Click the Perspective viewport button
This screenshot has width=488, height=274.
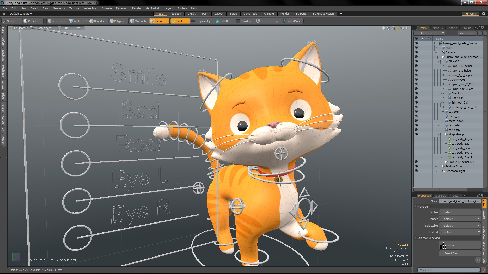[x=21, y=28]
